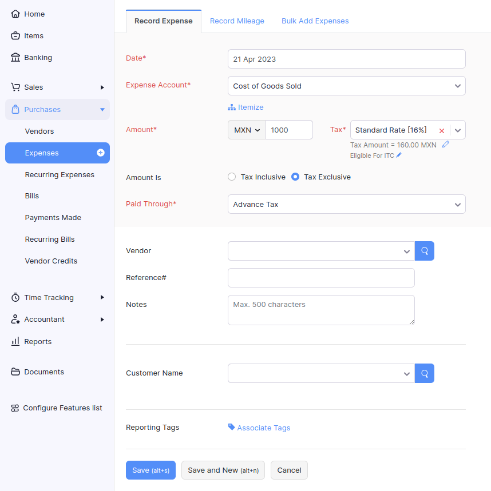Click the plus badge next to Expenses
This screenshot has height=491, width=491.
tap(102, 153)
